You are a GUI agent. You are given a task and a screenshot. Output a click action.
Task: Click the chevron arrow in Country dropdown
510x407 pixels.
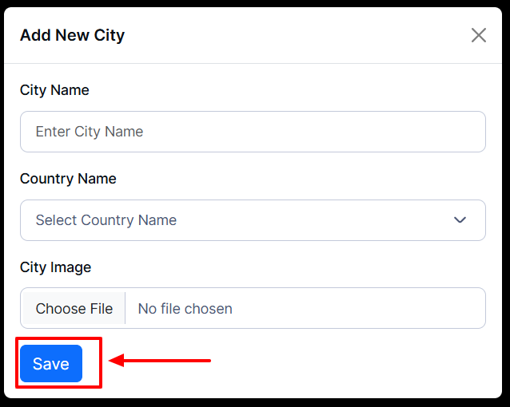[460, 220]
